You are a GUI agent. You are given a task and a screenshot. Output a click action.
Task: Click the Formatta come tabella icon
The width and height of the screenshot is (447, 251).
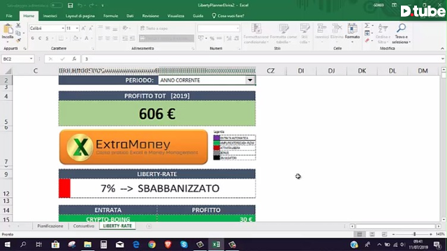click(284, 29)
